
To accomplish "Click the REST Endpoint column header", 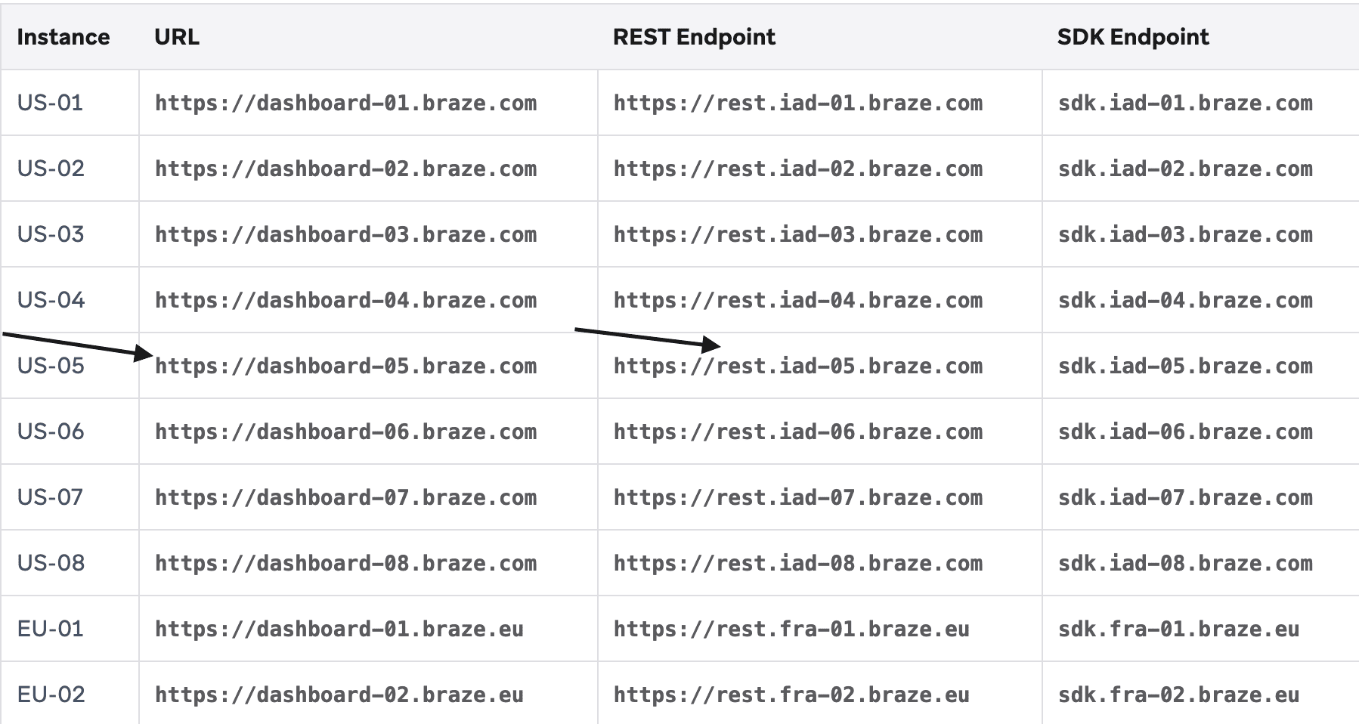I will click(x=694, y=37).
